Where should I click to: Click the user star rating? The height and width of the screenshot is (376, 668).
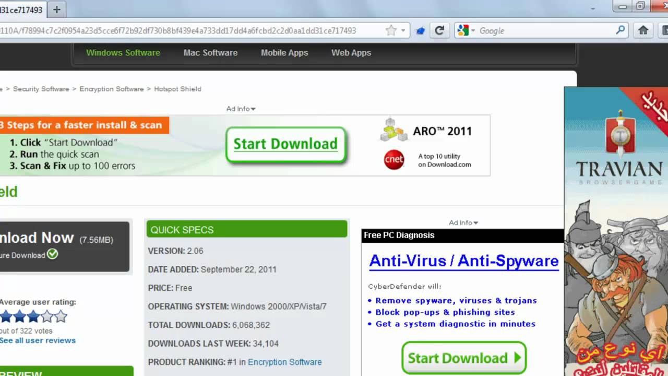click(33, 316)
